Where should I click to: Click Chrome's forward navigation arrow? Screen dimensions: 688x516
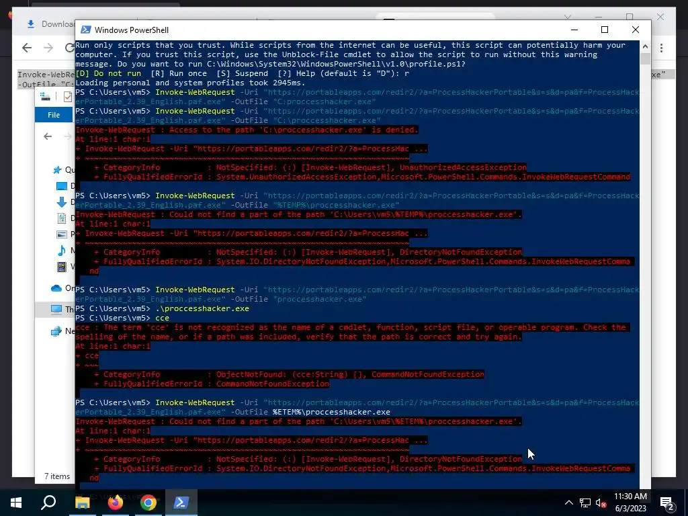(48, 48)
